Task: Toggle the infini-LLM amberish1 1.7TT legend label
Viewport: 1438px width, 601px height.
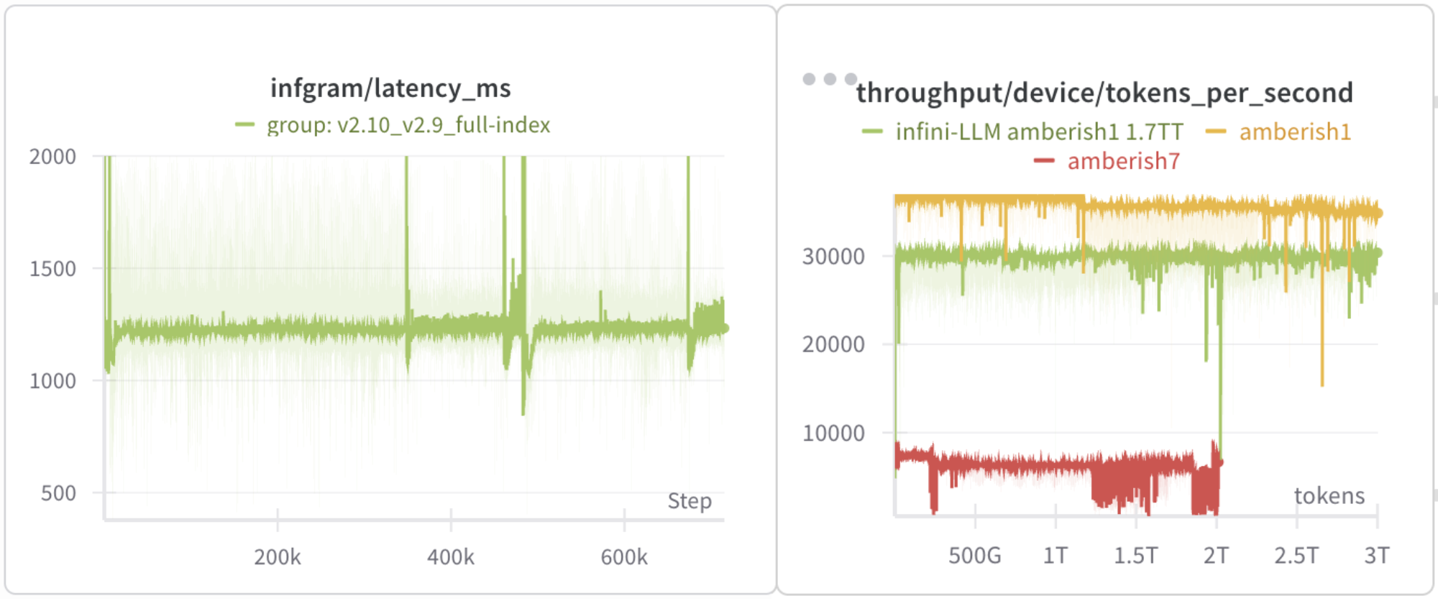Action: 1039,132
